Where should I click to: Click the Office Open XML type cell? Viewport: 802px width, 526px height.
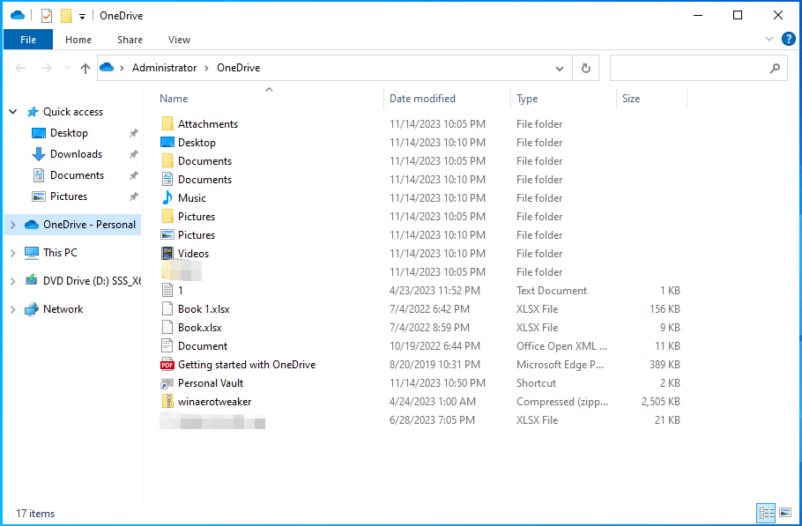click(x=561, y=346)
